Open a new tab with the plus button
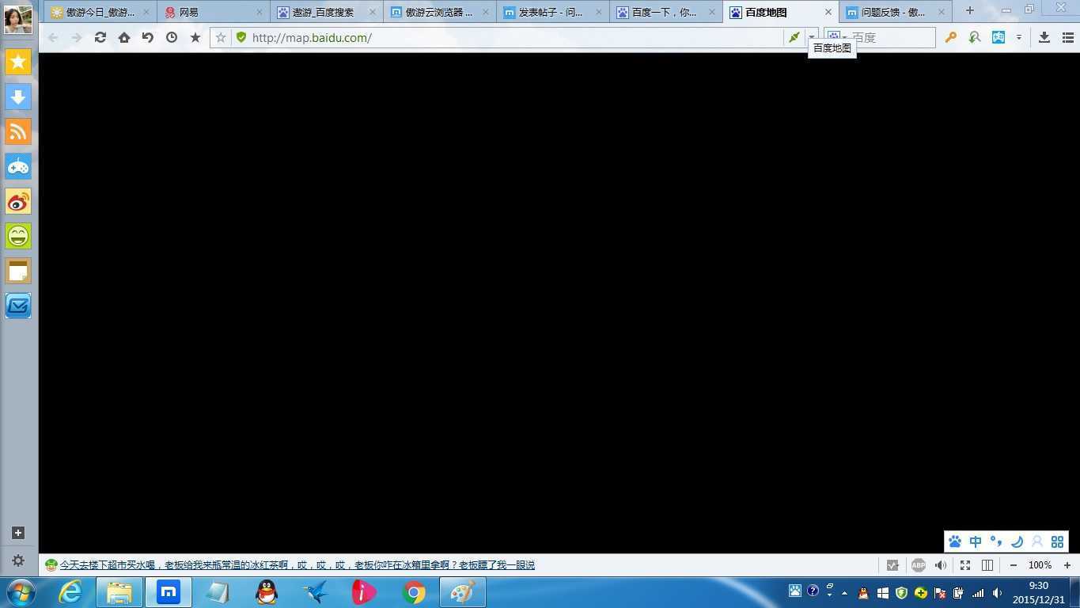The height and width of the screenshot is (608, 1080). point(969,11)
